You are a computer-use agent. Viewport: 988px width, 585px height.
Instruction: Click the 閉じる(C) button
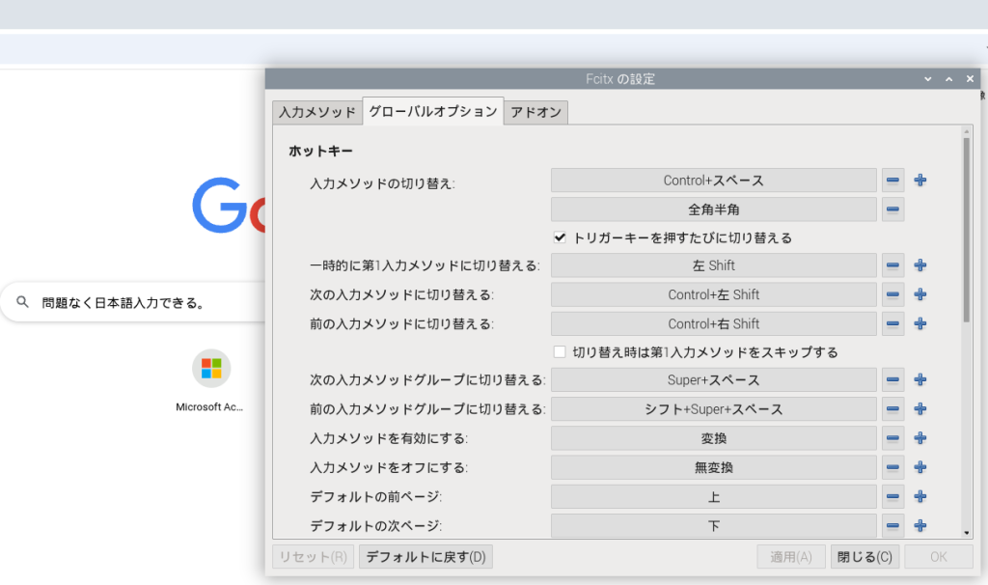click(865, 557)
